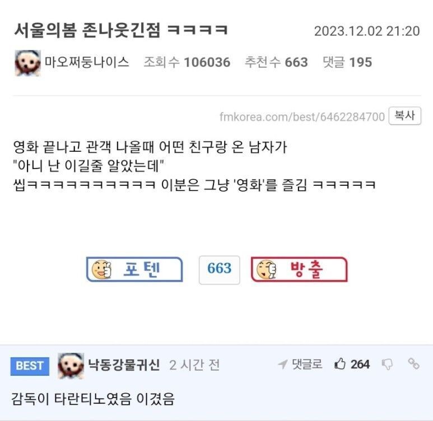The width and height of the screenshot is (433, 421).
Task: Like the best comment with thumbs up
Action: tap(340, 364)
